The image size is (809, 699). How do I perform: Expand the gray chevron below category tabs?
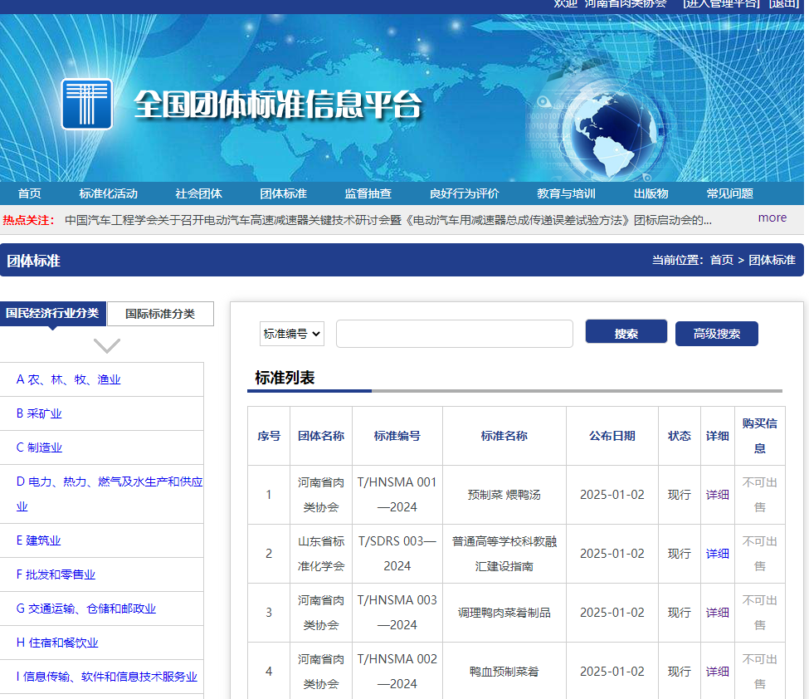point(107,345)
